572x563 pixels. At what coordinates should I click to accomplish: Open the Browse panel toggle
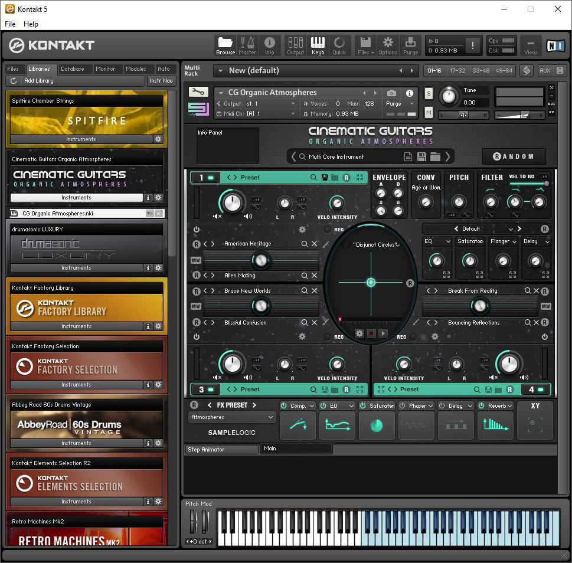click(225, 45)
